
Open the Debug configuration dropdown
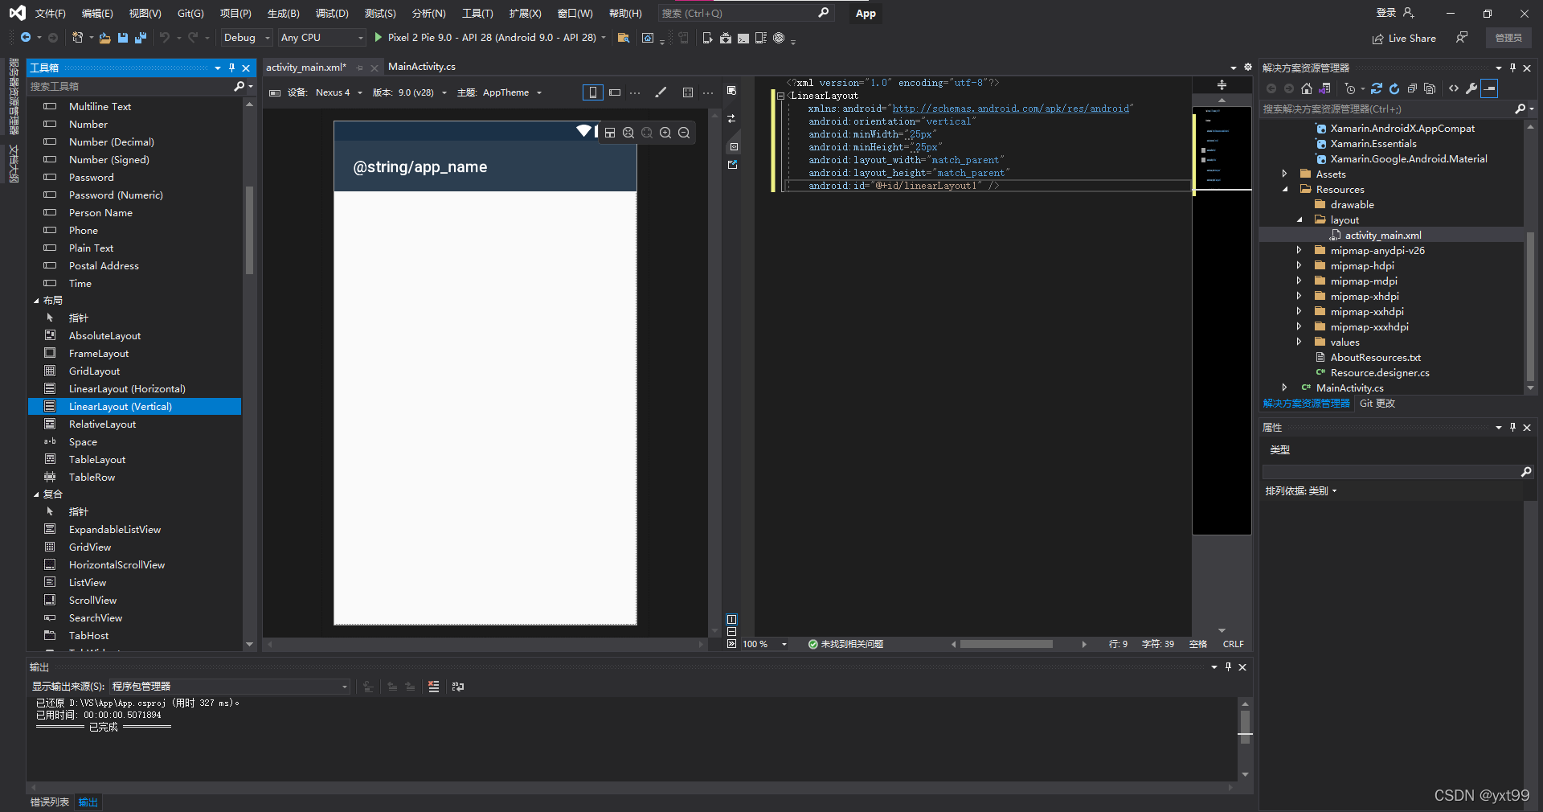click(x=268, y=38)
